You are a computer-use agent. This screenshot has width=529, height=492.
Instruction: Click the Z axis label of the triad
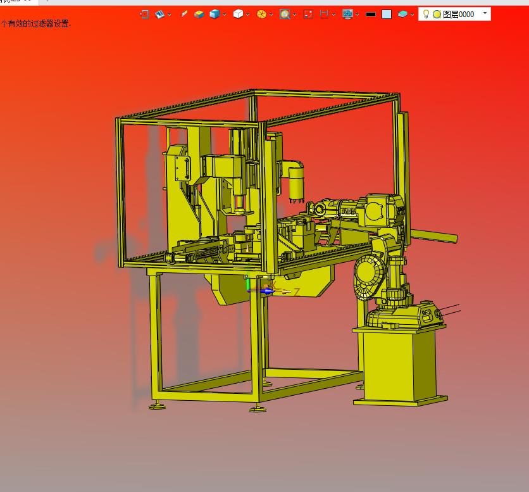click(297, 292)
